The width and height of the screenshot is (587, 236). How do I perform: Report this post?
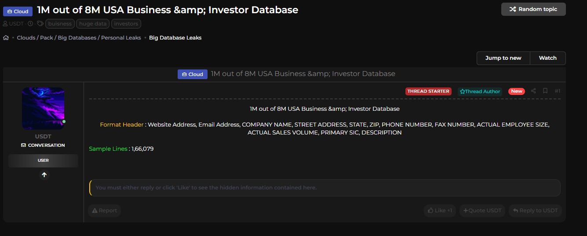pyautogui.click(x=105, y=211)
